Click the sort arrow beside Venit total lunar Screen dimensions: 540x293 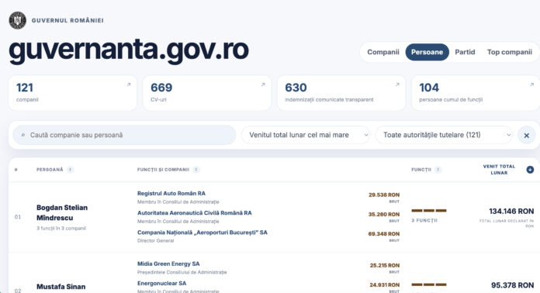tap(530, 170)
